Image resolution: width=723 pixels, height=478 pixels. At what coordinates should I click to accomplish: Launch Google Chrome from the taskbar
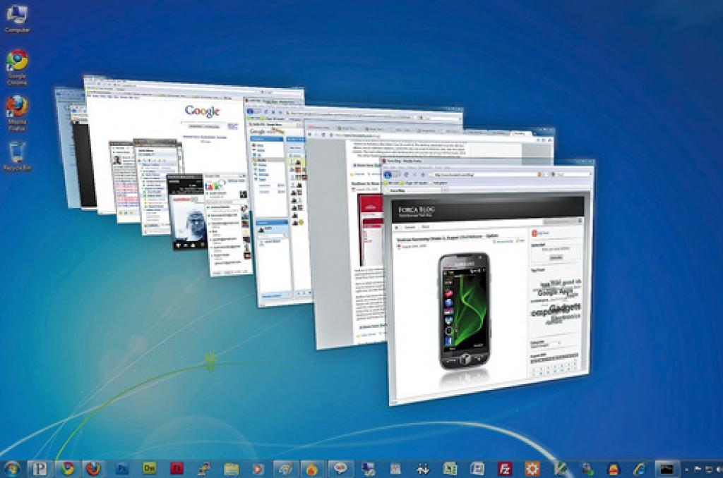(x=67, y=468)
